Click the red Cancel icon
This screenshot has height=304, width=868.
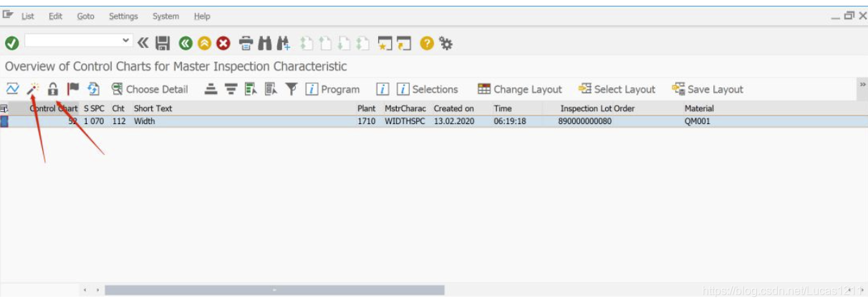tap(223, 44)
